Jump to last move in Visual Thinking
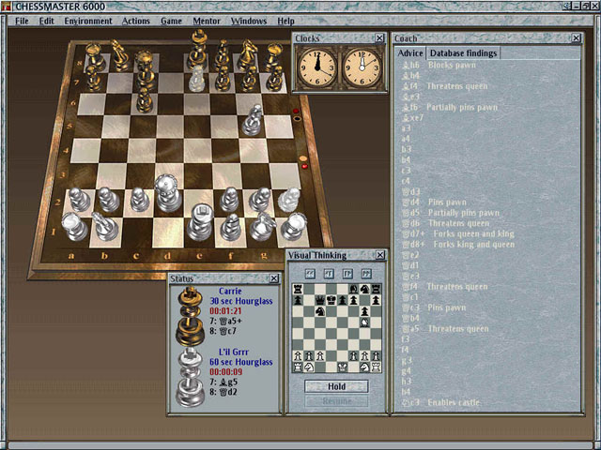The height and width of the screenshot is (450, 601). point(366,274)
